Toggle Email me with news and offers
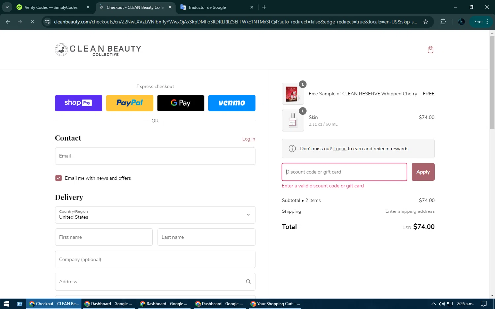The image size is (495, 309). pyautogui.click(x=58, y=178)
